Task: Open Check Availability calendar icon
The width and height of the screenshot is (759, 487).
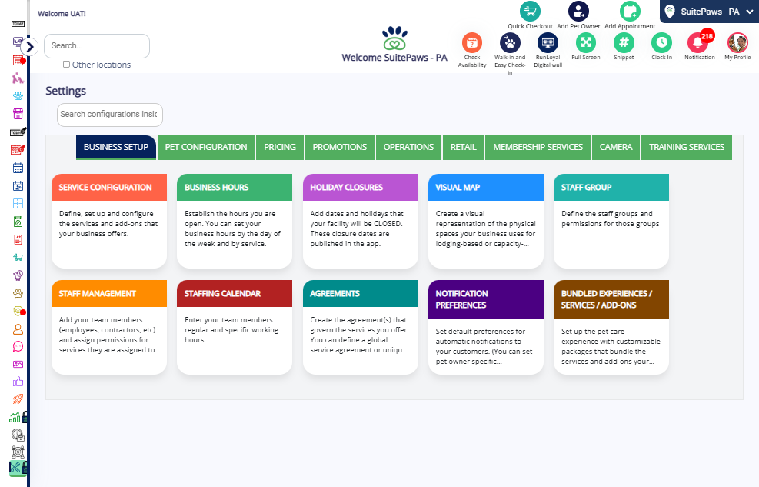Action: click(x=472, y=43)
